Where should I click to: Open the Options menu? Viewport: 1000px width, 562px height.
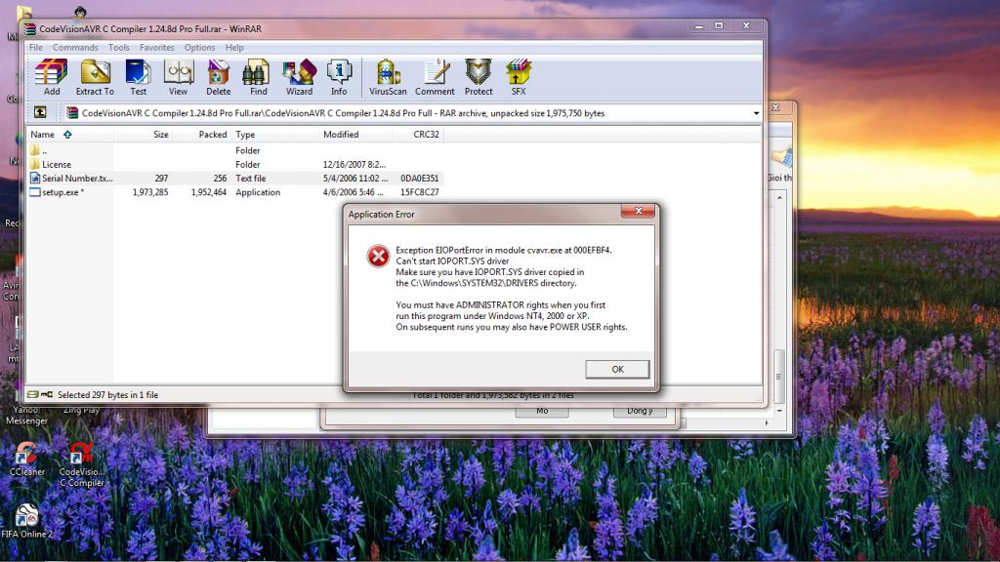[x=199, y=47]
